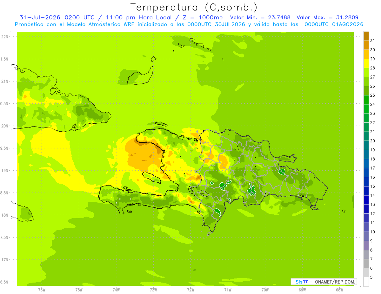Click the legend value label 10
The width and height of the screenshot is (381, 294).
point(373,232)
